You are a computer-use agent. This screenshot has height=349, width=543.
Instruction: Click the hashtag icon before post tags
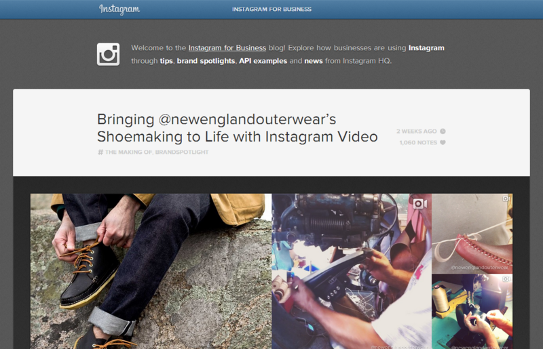click(100, 152)
